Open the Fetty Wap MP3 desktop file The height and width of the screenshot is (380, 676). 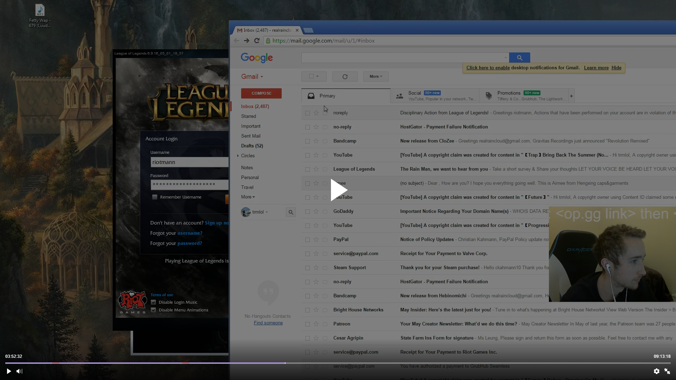(x=40, y=16)
